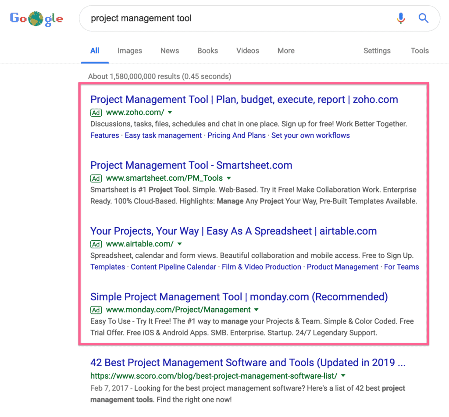Open the zoho.com Project Management Tool ad title
The width and height of the screenshot is (449, 417).
tap(244, 100)
